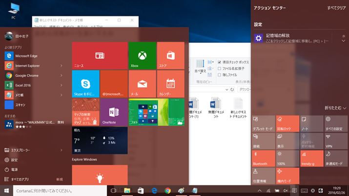Open the ニュース (News) tile

100,56
